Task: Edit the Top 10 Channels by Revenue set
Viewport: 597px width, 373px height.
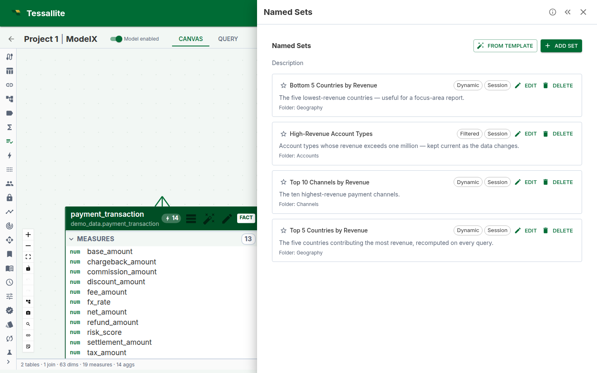Action: coord(526,182)
